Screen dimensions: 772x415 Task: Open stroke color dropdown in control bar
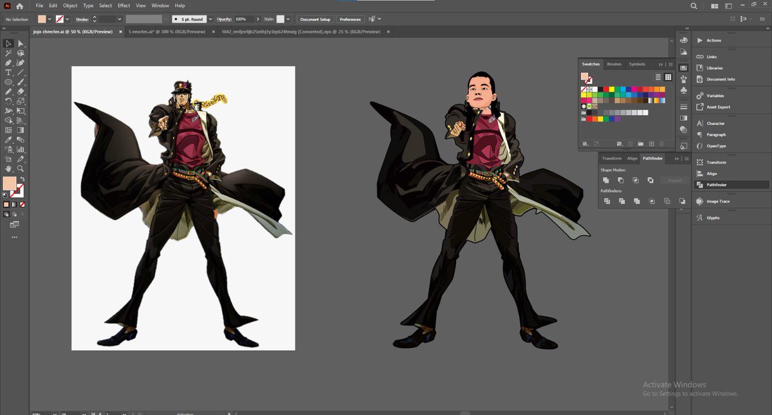pos(68,19)
